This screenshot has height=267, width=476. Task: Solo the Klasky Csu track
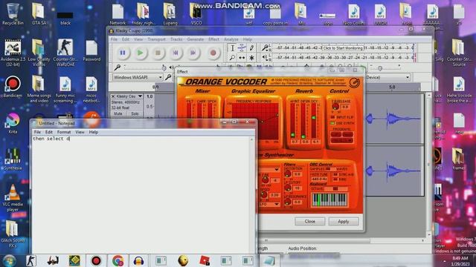click(x=135, y=113)
